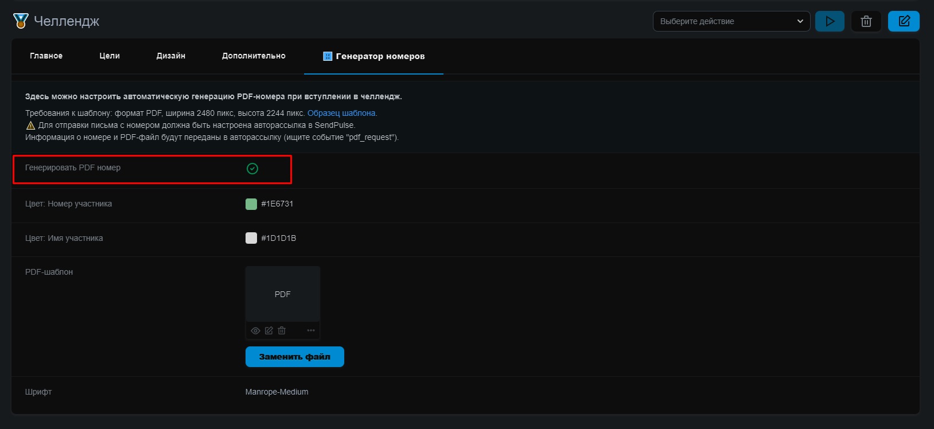Delete the PDF template file

pyautogui.click(x=282, y=330)
